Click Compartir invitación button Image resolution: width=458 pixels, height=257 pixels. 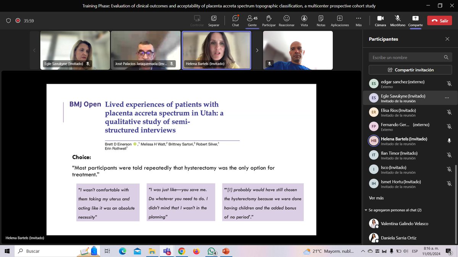click(x=410, y=70)
